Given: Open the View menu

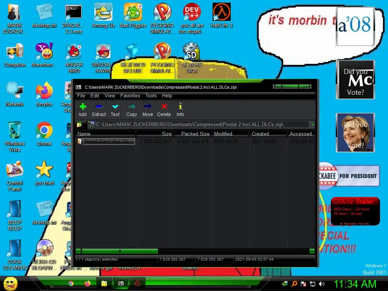Looking at the screenshot, I should pos(110,96).
